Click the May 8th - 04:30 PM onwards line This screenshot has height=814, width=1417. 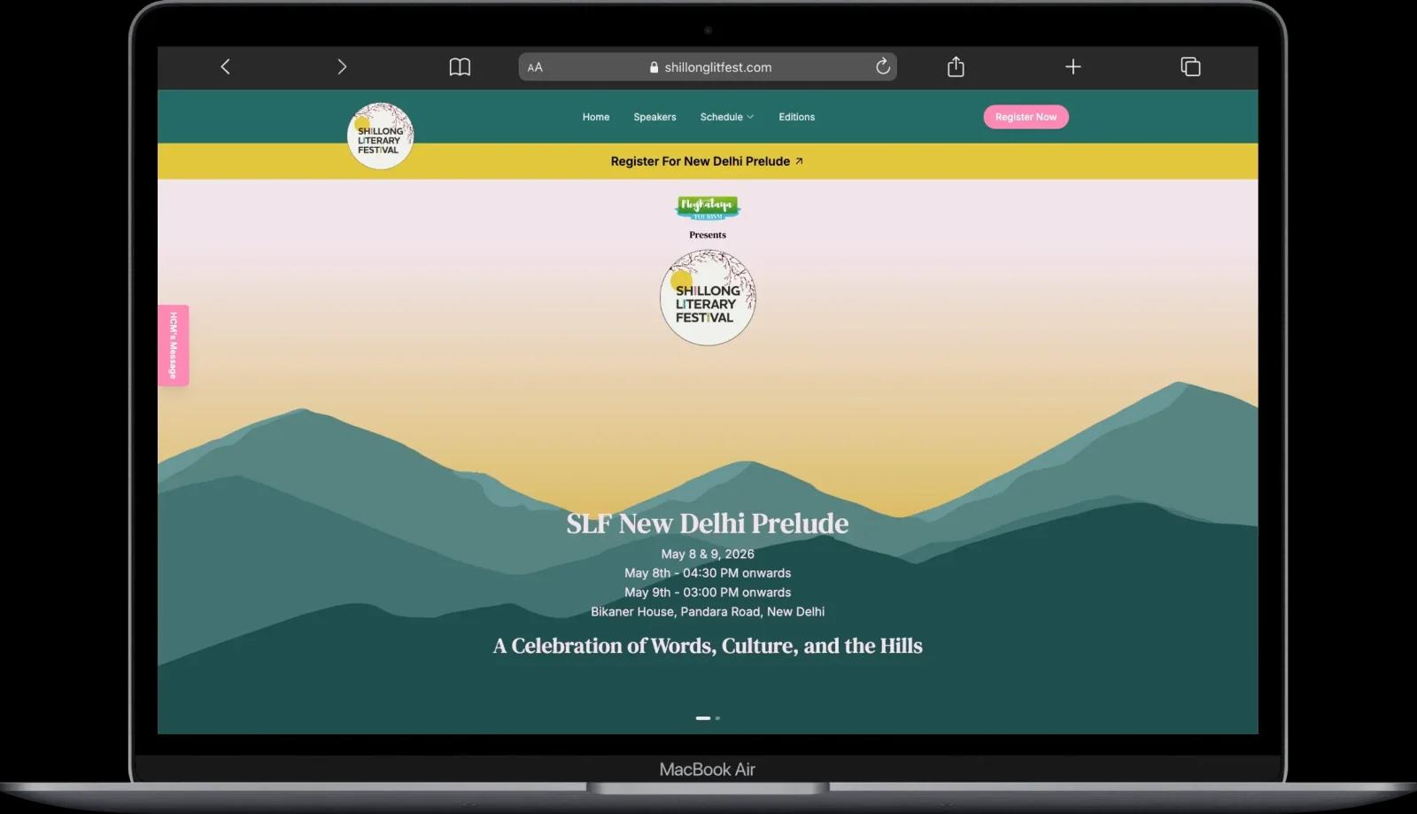point(708,573)
